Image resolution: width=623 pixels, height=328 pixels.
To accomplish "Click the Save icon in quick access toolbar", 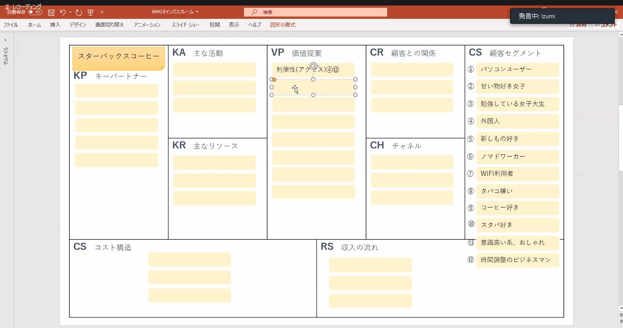I will 51,12.
